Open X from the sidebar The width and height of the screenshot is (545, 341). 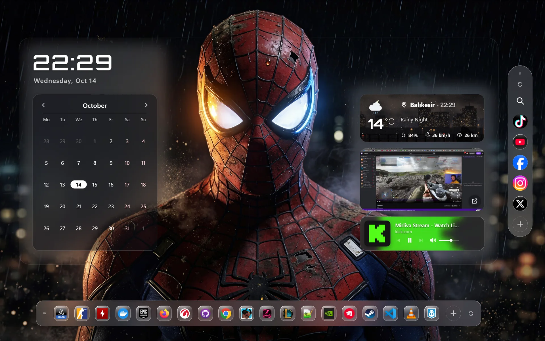520,204
